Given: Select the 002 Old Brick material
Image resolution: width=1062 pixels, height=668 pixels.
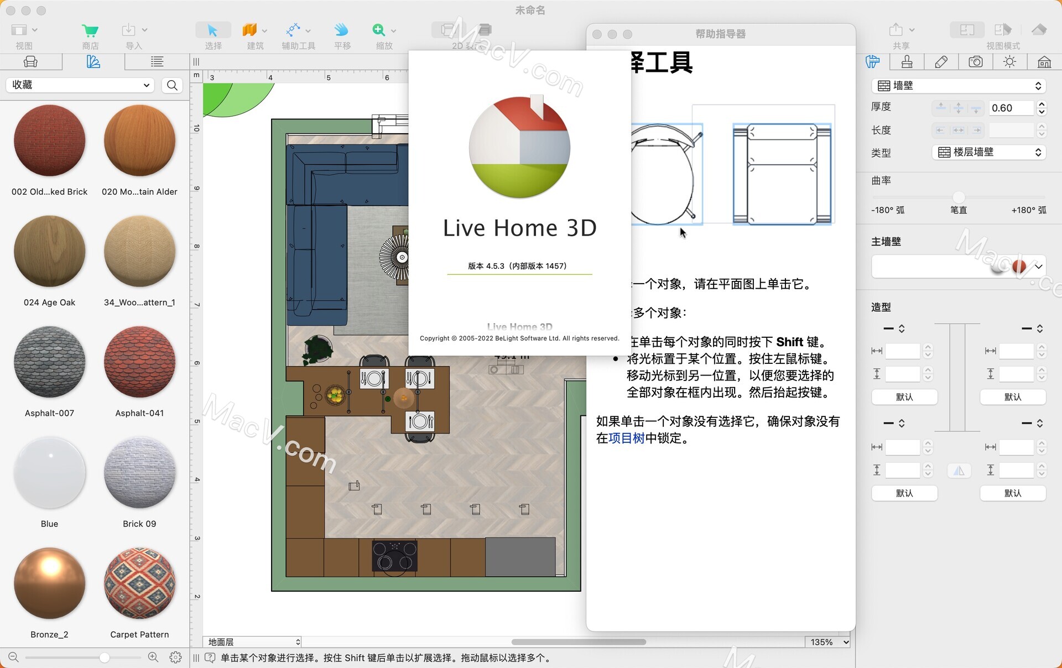Looking at the screenshot, I should [49, 141].
